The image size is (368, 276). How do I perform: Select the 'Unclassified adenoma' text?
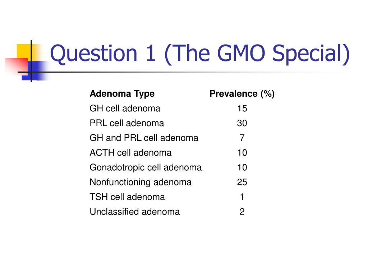(135, 212)
